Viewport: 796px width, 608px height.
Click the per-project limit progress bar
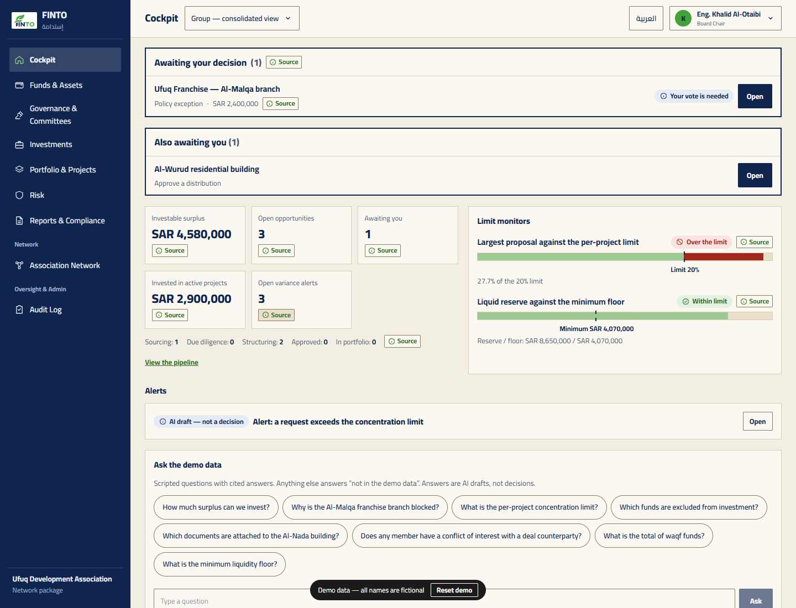pyautogui.click(x=625, y=256)
